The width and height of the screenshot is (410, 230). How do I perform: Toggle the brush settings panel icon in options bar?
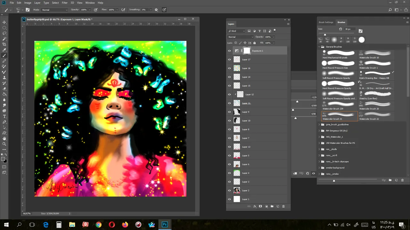pos(28,10)
